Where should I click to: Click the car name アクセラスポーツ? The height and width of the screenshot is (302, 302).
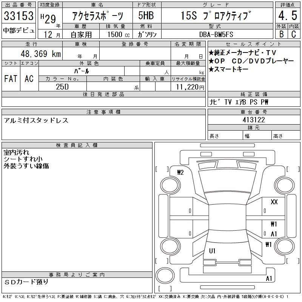coord(97,16)
